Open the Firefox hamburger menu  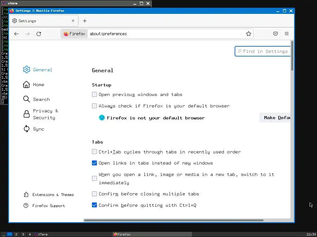tap(286, 34)
